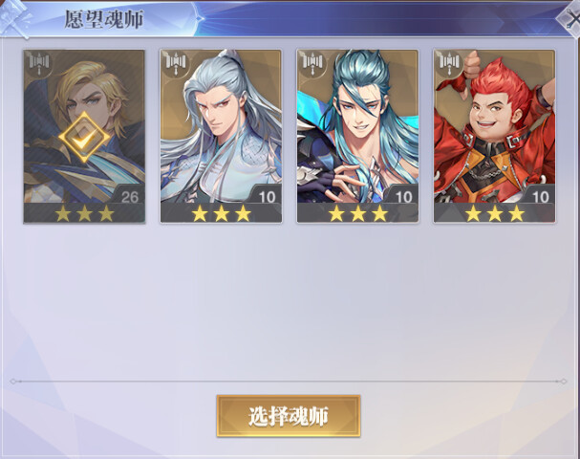Uncheck the gold checkmark on the blonde hero
The width and height of the screenshot is (580, 459).
[84, 138]
